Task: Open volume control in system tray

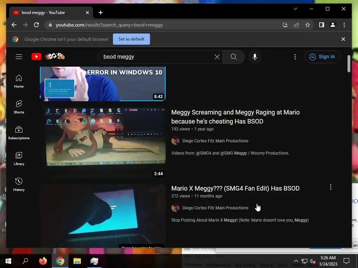Action: 313,261
